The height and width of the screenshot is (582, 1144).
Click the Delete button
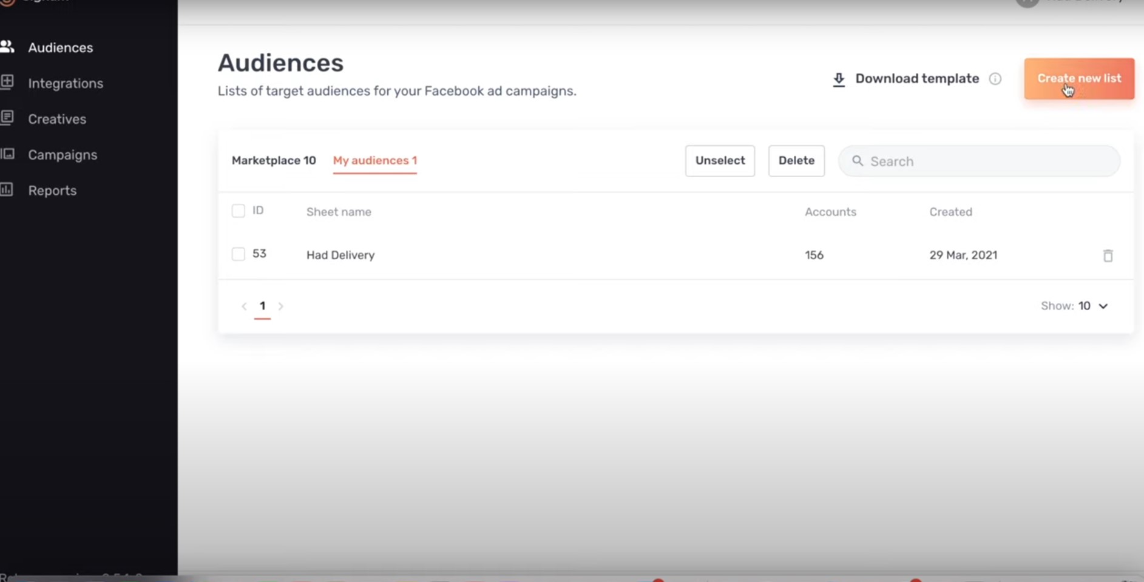[796, 161]
